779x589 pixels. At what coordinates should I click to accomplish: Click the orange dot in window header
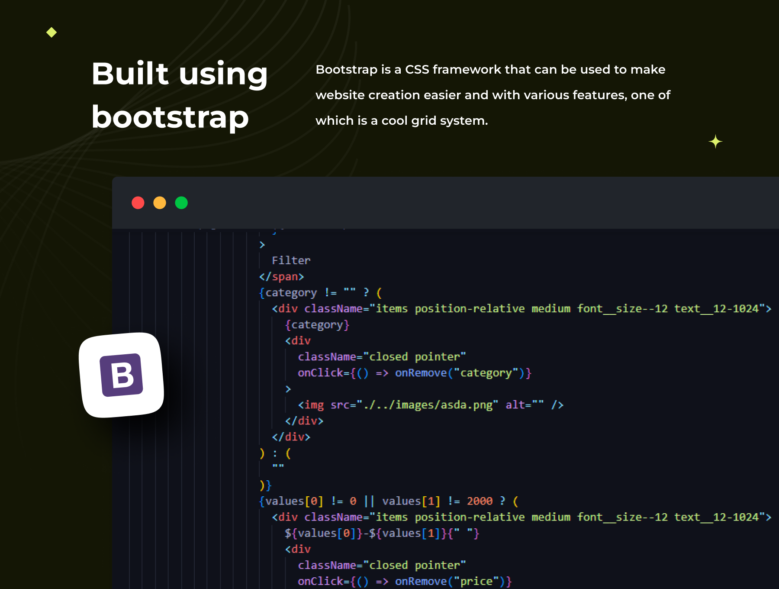(x=160, y=203)
